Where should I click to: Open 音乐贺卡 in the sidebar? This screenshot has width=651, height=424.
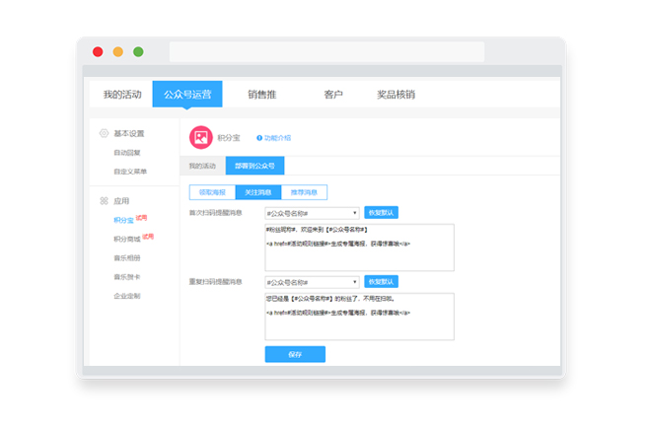[127, 277]
